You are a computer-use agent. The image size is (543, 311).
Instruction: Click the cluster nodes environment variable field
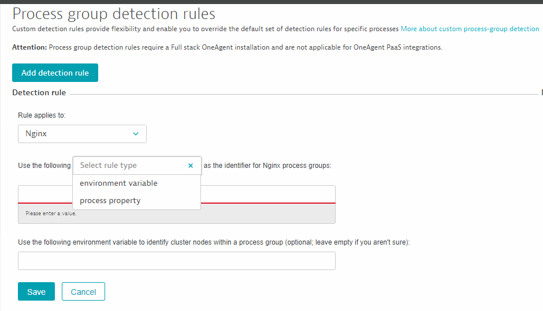point(176,261)
